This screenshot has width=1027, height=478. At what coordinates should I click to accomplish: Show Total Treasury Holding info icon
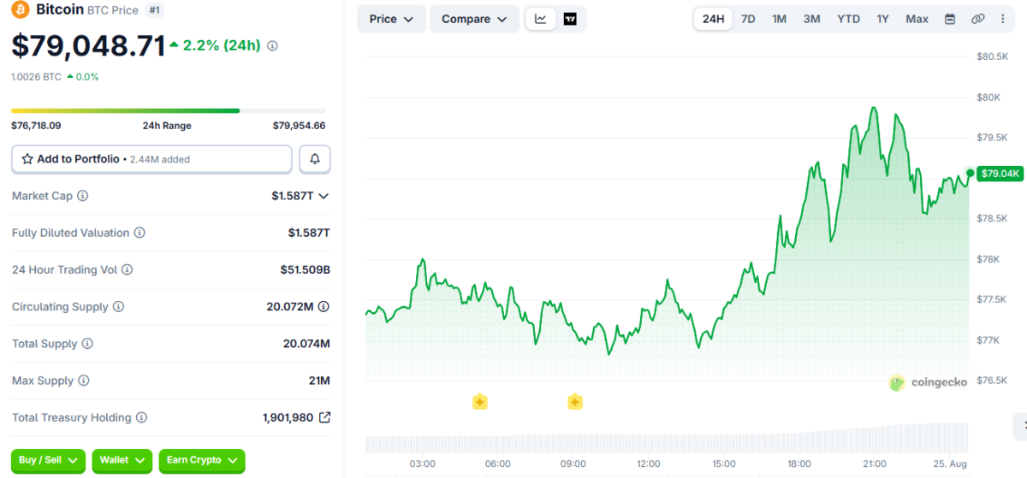(141, 417)
